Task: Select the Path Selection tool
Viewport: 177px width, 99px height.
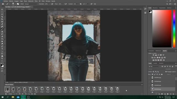Action: pyautogui.click(x=2, y=51)
